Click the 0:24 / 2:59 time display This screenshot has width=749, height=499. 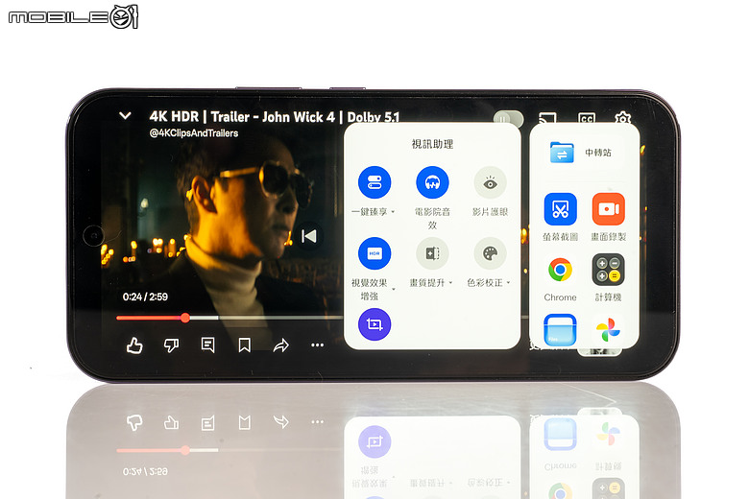[x=145, y=297]
